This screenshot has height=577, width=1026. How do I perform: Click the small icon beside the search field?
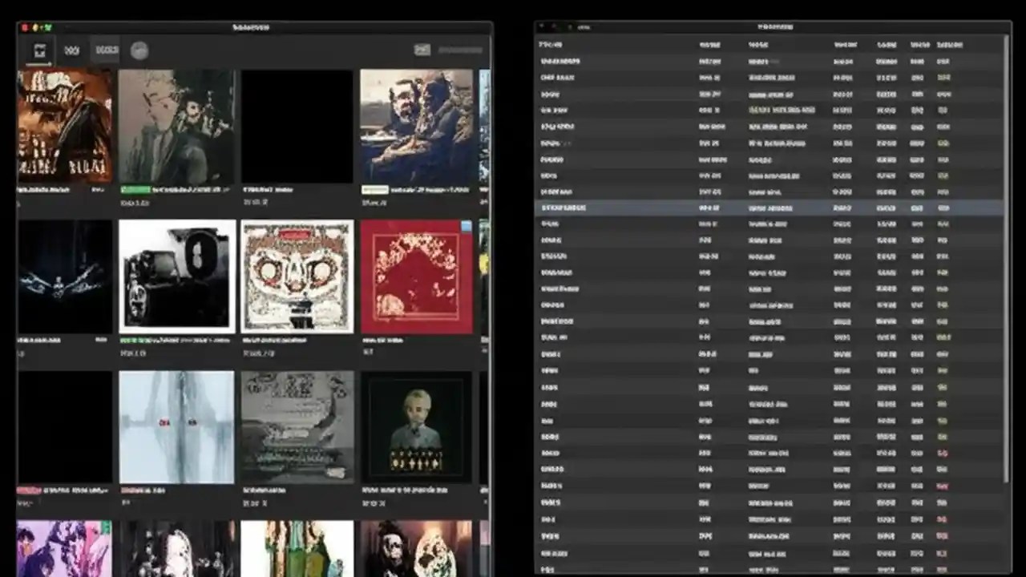pyautogui.click(x=422, y=49)
